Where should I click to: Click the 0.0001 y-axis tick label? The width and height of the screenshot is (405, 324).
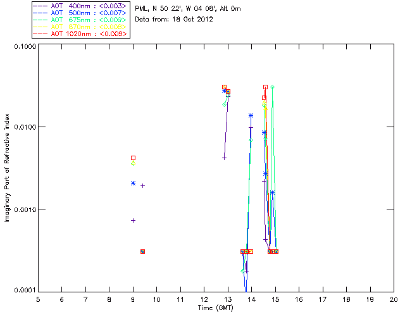click(25, 290)
